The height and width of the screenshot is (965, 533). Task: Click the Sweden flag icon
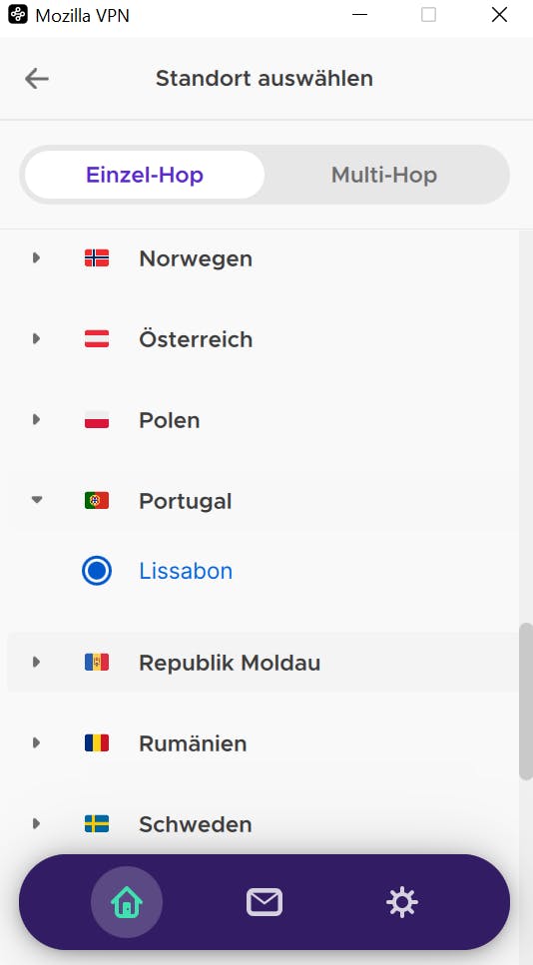(x=97, y=823)
